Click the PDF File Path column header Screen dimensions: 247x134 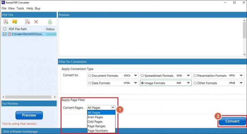coord(18,29)
